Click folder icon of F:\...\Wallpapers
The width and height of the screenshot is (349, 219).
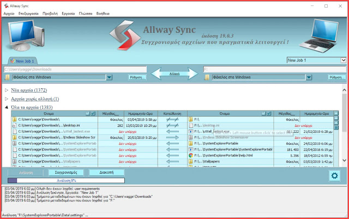191,161
